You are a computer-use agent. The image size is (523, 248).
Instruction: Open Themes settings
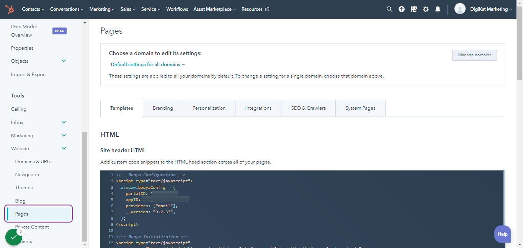click(x=24, y=188)
